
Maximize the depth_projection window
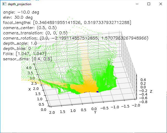tap(149, 4)
